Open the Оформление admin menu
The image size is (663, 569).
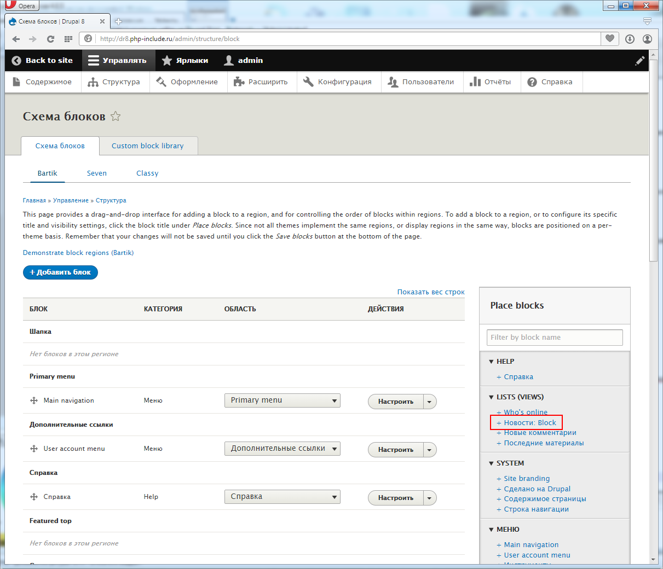[187, 82]
